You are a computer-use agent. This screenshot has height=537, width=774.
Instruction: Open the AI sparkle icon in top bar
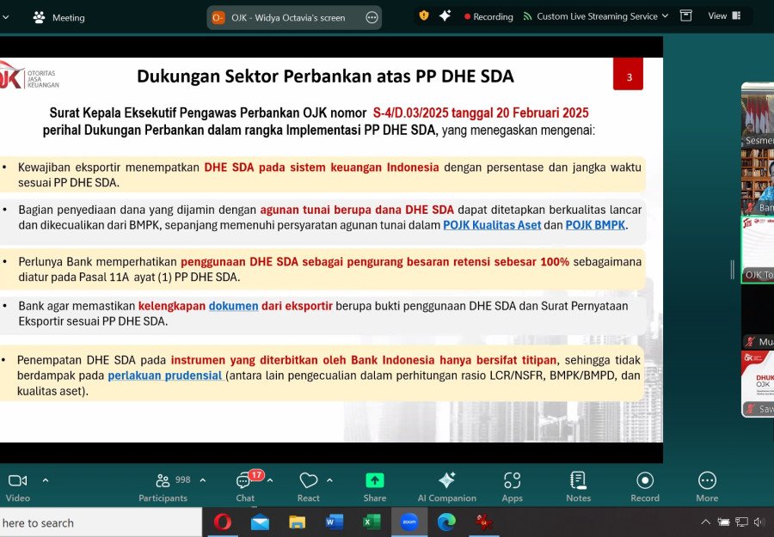tap(445, 15)
